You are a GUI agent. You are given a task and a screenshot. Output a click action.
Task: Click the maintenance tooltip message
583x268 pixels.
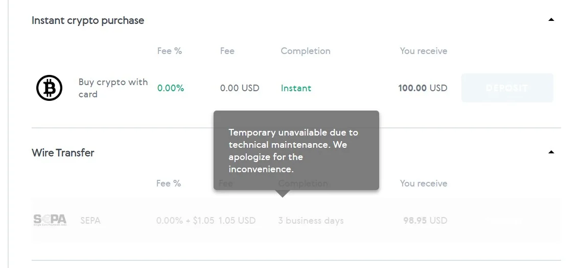coord(296,150)
